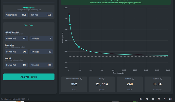
Task: Switch language to EN
Action: click(141, 99)
